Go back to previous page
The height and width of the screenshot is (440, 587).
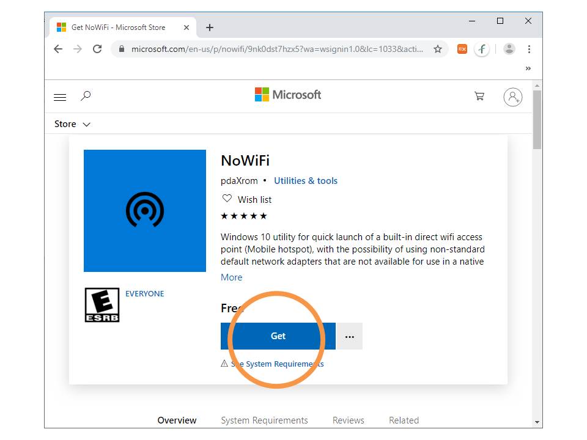click(x=58, y=50)
